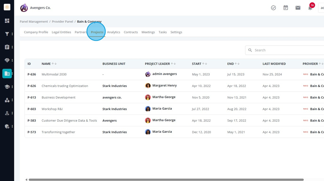Switch to the Analytics tab

coord(113,32)
